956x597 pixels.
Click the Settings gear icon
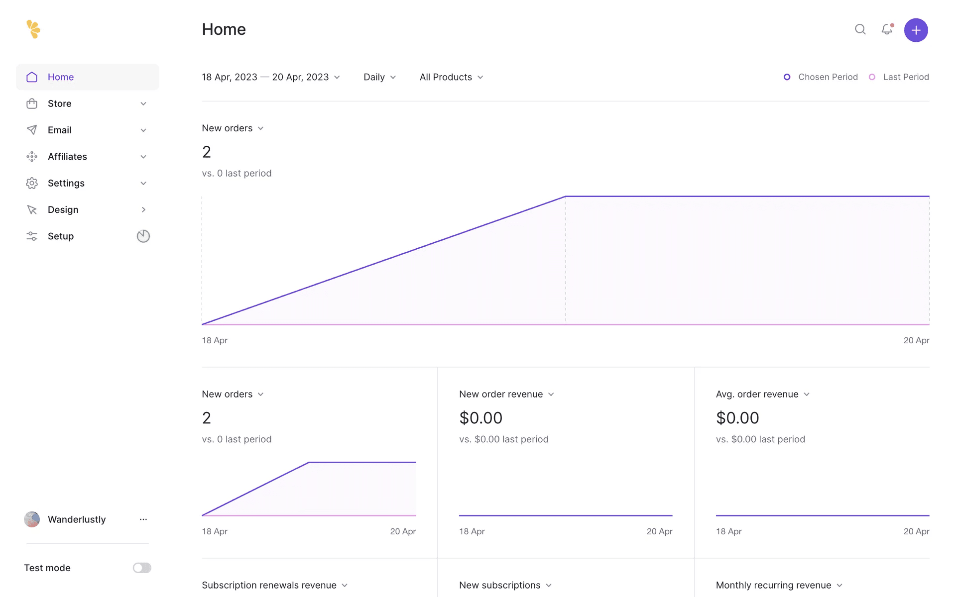(x=32, y=183)
